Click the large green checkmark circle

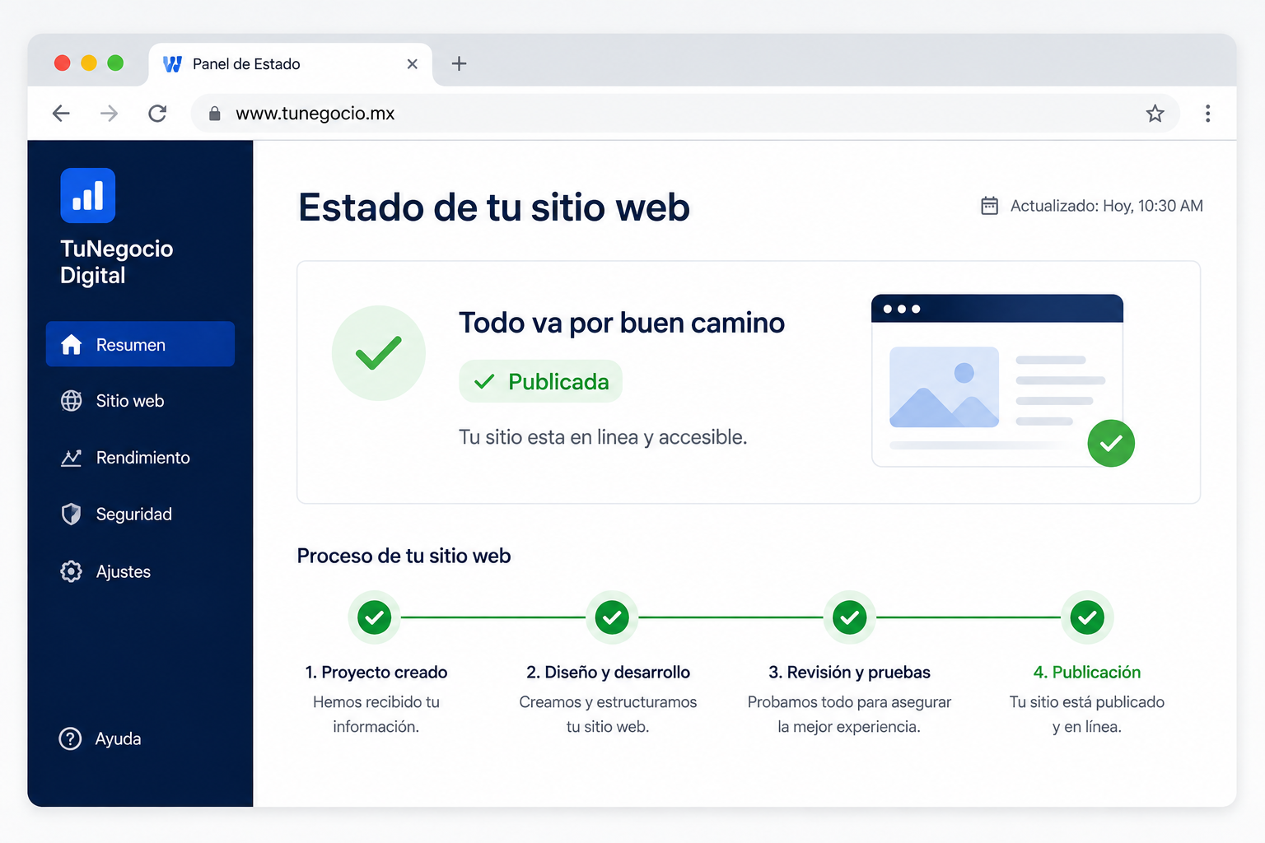(x=379, y=353)
